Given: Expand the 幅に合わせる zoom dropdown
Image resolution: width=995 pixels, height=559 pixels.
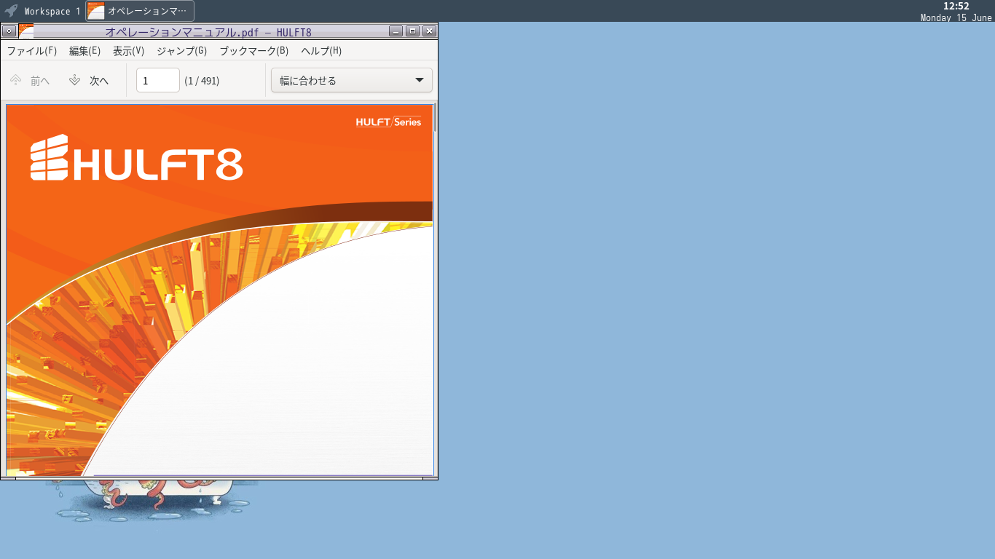Looking at the screenshot, I should pyautogui.click(x=352, y=80).
